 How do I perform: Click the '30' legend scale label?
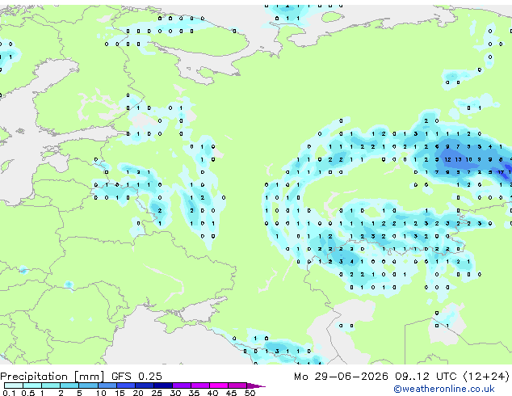pos(175,393)
